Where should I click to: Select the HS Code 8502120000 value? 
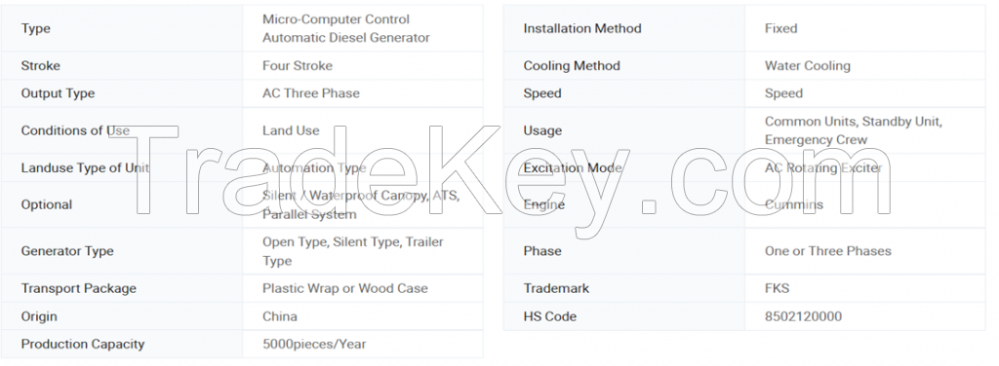pyautogui.click(x=803, y=316)
